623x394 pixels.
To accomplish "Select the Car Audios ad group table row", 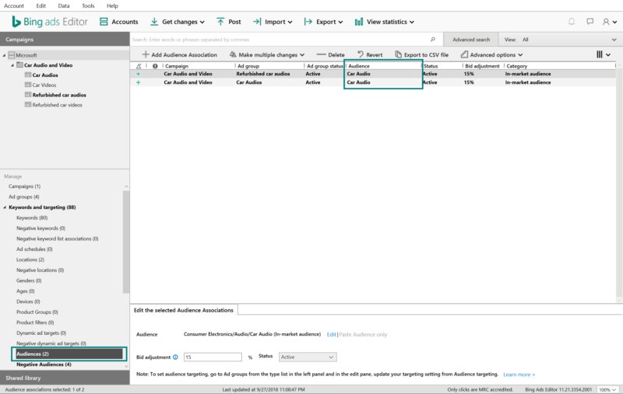I will tap(374, 82).
